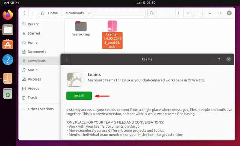Minimize the teams window
This screenshot has width=240, height=146.
point(209,59)
